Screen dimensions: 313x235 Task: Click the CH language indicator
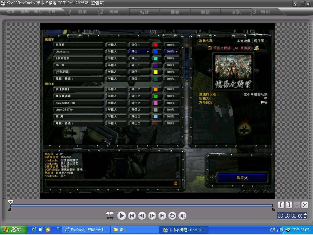[x=272, y=230]
